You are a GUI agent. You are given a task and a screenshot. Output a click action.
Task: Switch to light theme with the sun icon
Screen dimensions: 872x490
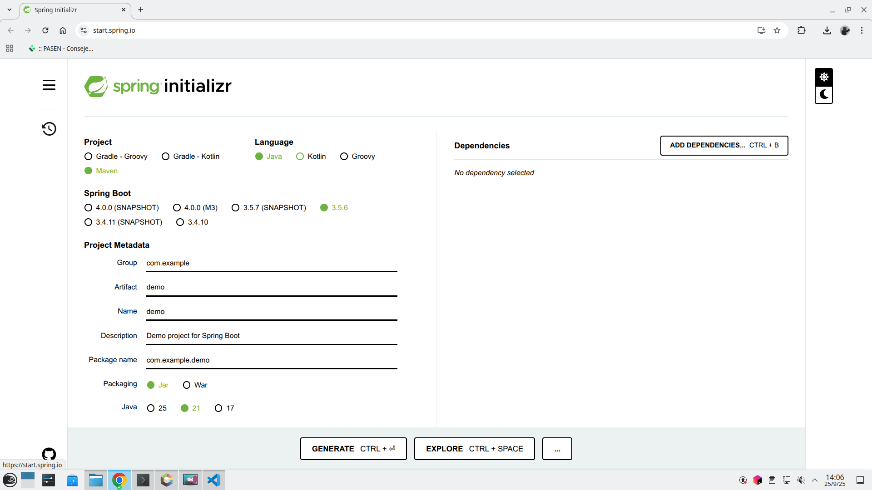pyautogui.click(x=824, y=76)
